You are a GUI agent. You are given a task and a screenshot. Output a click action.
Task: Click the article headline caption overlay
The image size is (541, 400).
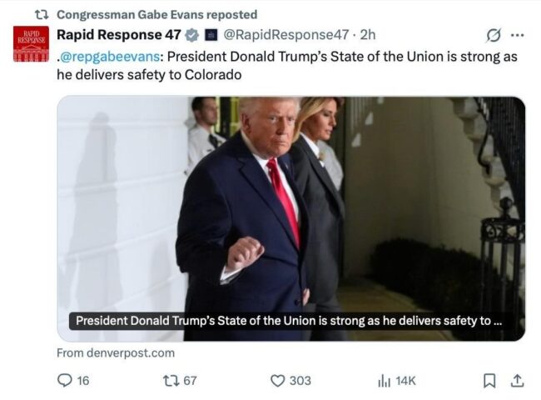coord(289,321)
